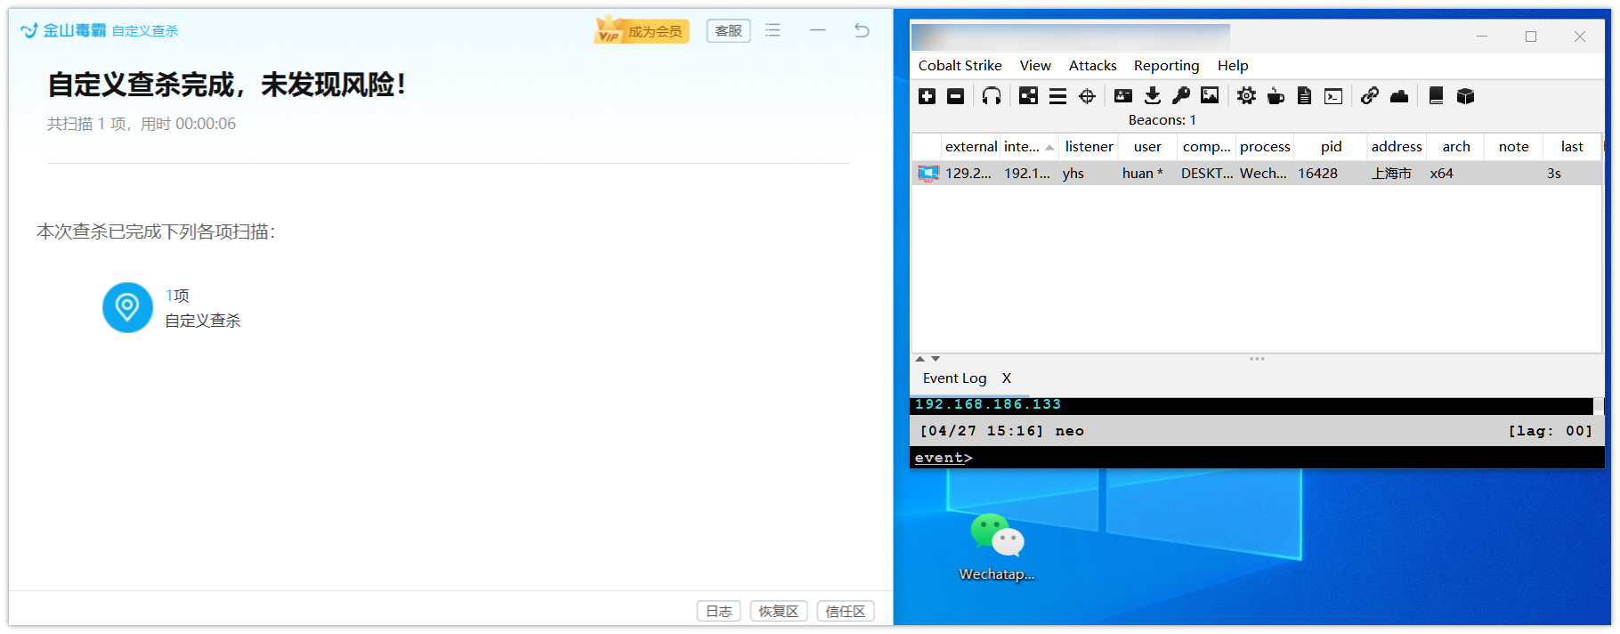Open keystrokes via the key icon

coord(1181,96)
